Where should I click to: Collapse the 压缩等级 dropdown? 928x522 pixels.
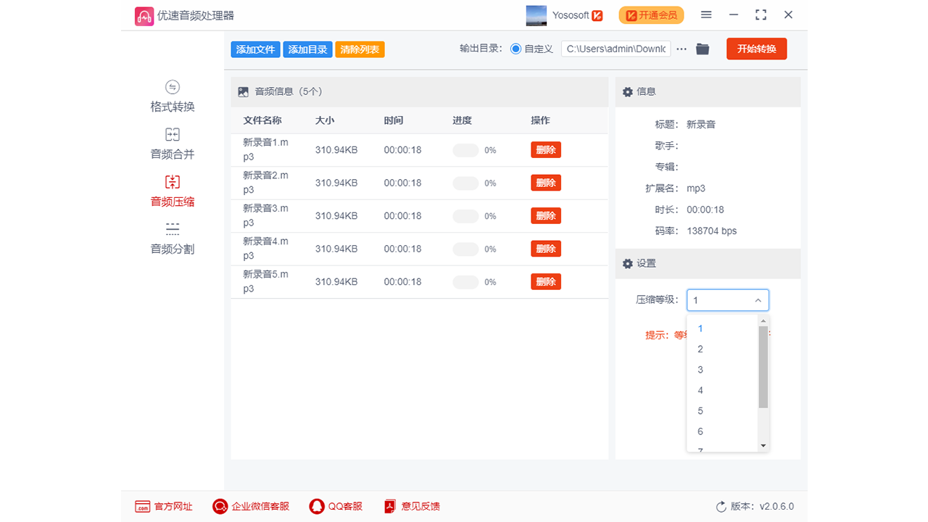click(758, 299)
